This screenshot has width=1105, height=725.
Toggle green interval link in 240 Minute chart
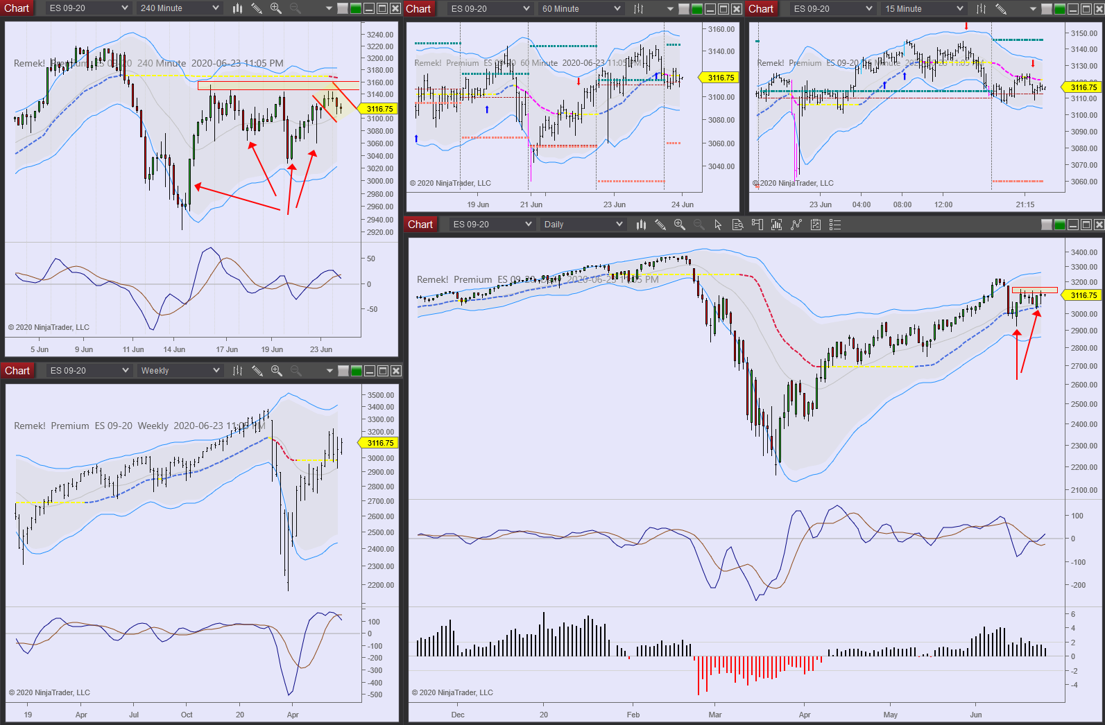356,8
